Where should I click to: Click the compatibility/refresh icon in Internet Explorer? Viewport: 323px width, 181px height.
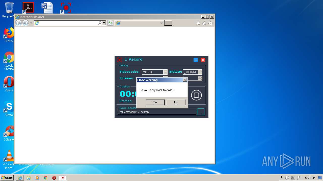(x=110, y=23)
